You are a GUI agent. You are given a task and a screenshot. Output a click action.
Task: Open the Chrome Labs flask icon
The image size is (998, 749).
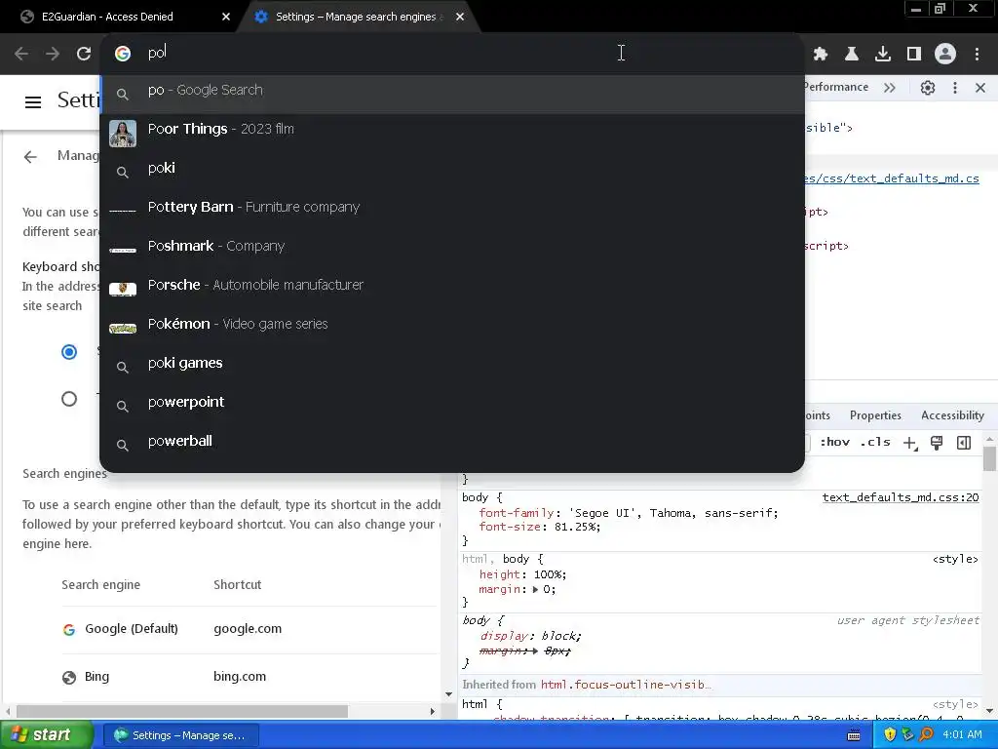point(852,55)
